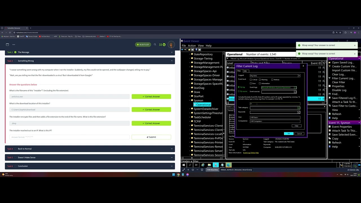The height and width of the screenshot is (203, 361).
Task: Switch to the XML tab in filter dialog
Action: click(245, 71)
